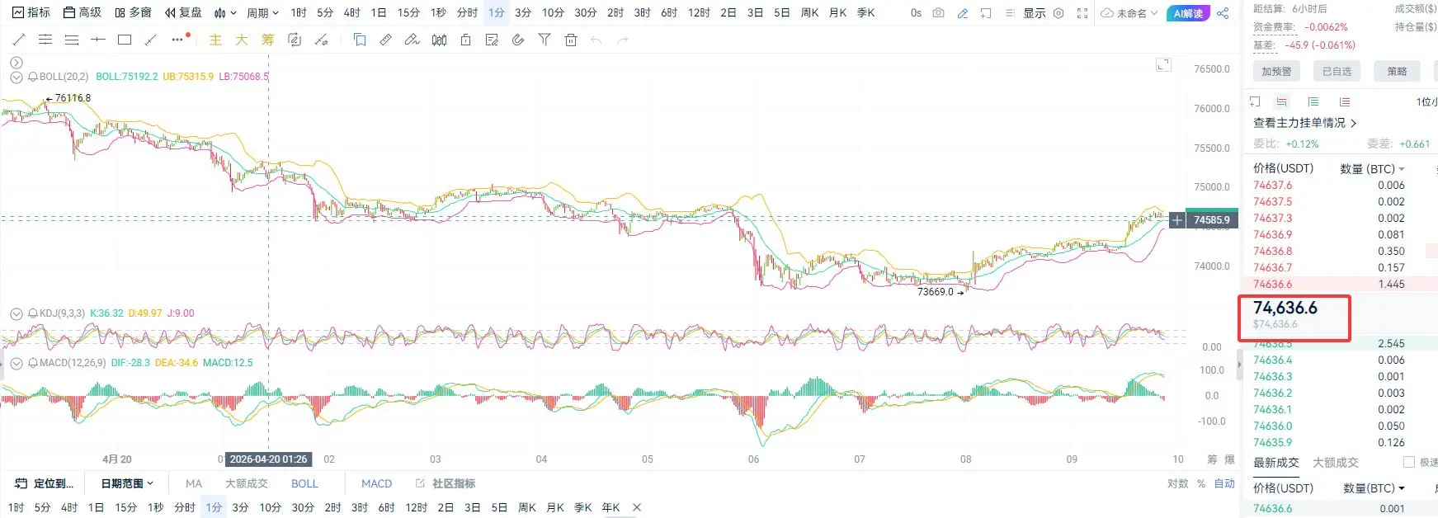Click the redo arrow icon

point(623,40)
